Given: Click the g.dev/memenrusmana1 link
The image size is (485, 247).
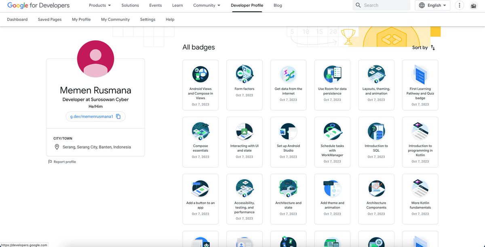Looking at the screenshot, I should [x=92, y=117].
